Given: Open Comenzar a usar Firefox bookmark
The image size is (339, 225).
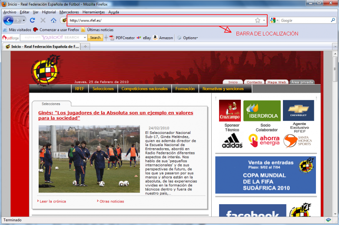Looking at the screenshot, I should (56, 30).
